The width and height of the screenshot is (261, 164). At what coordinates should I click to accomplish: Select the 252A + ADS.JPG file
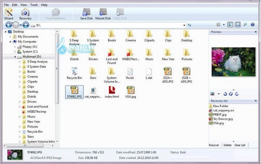tap(167, 75)
